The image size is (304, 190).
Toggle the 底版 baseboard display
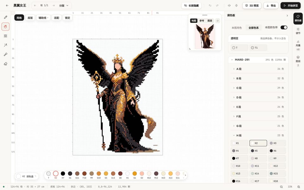pos(30,18)
